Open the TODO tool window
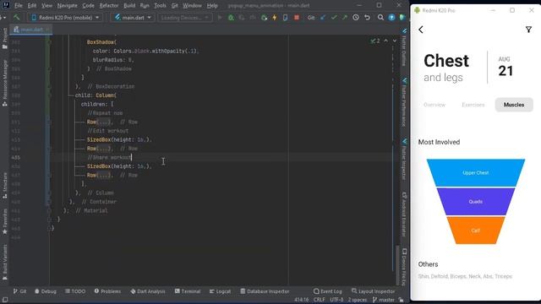Image resolution: width=541 pixels, height=304 pixels. tap(75, 291)
